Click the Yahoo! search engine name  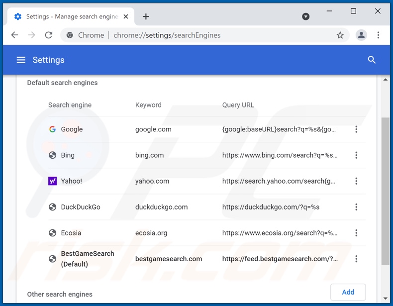[72, 181]
